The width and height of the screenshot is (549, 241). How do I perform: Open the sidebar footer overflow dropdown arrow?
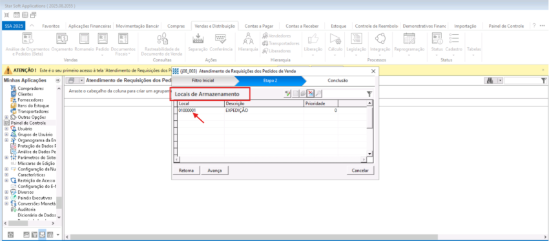click(57, 235)
